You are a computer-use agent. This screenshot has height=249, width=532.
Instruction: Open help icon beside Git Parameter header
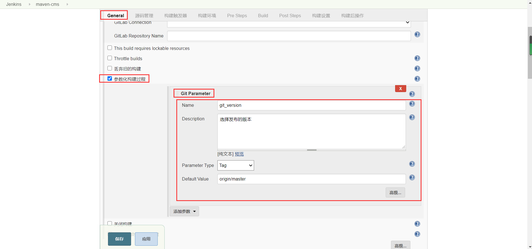coord(412,94)
